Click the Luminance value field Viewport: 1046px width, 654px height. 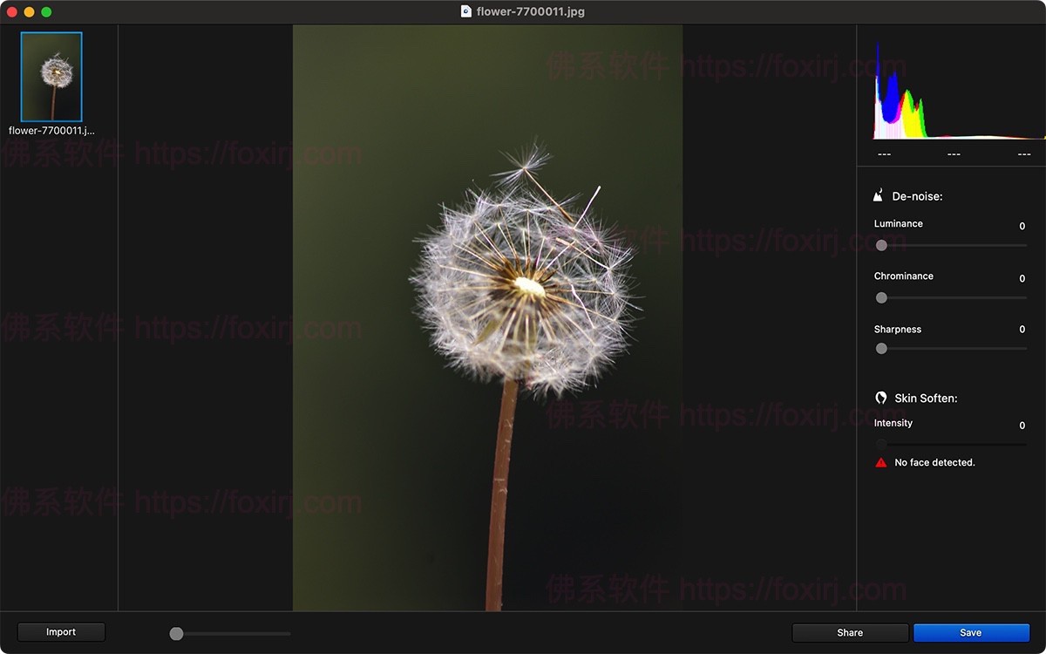point(1022,227)
